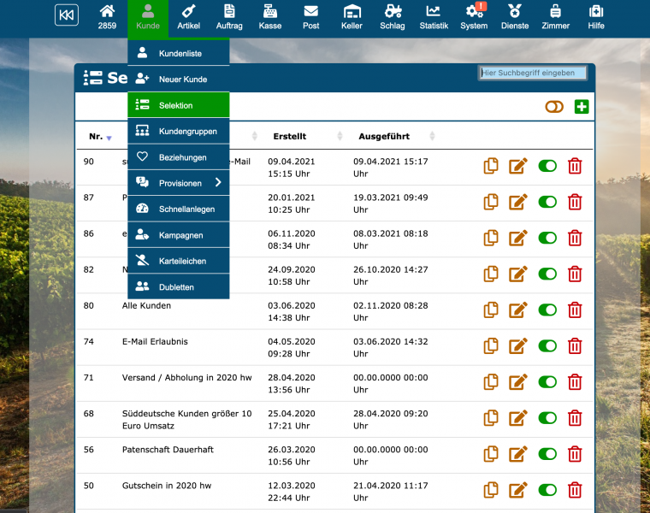
Task: Expand the Provisionen submenu
Action: coord(218,183)
